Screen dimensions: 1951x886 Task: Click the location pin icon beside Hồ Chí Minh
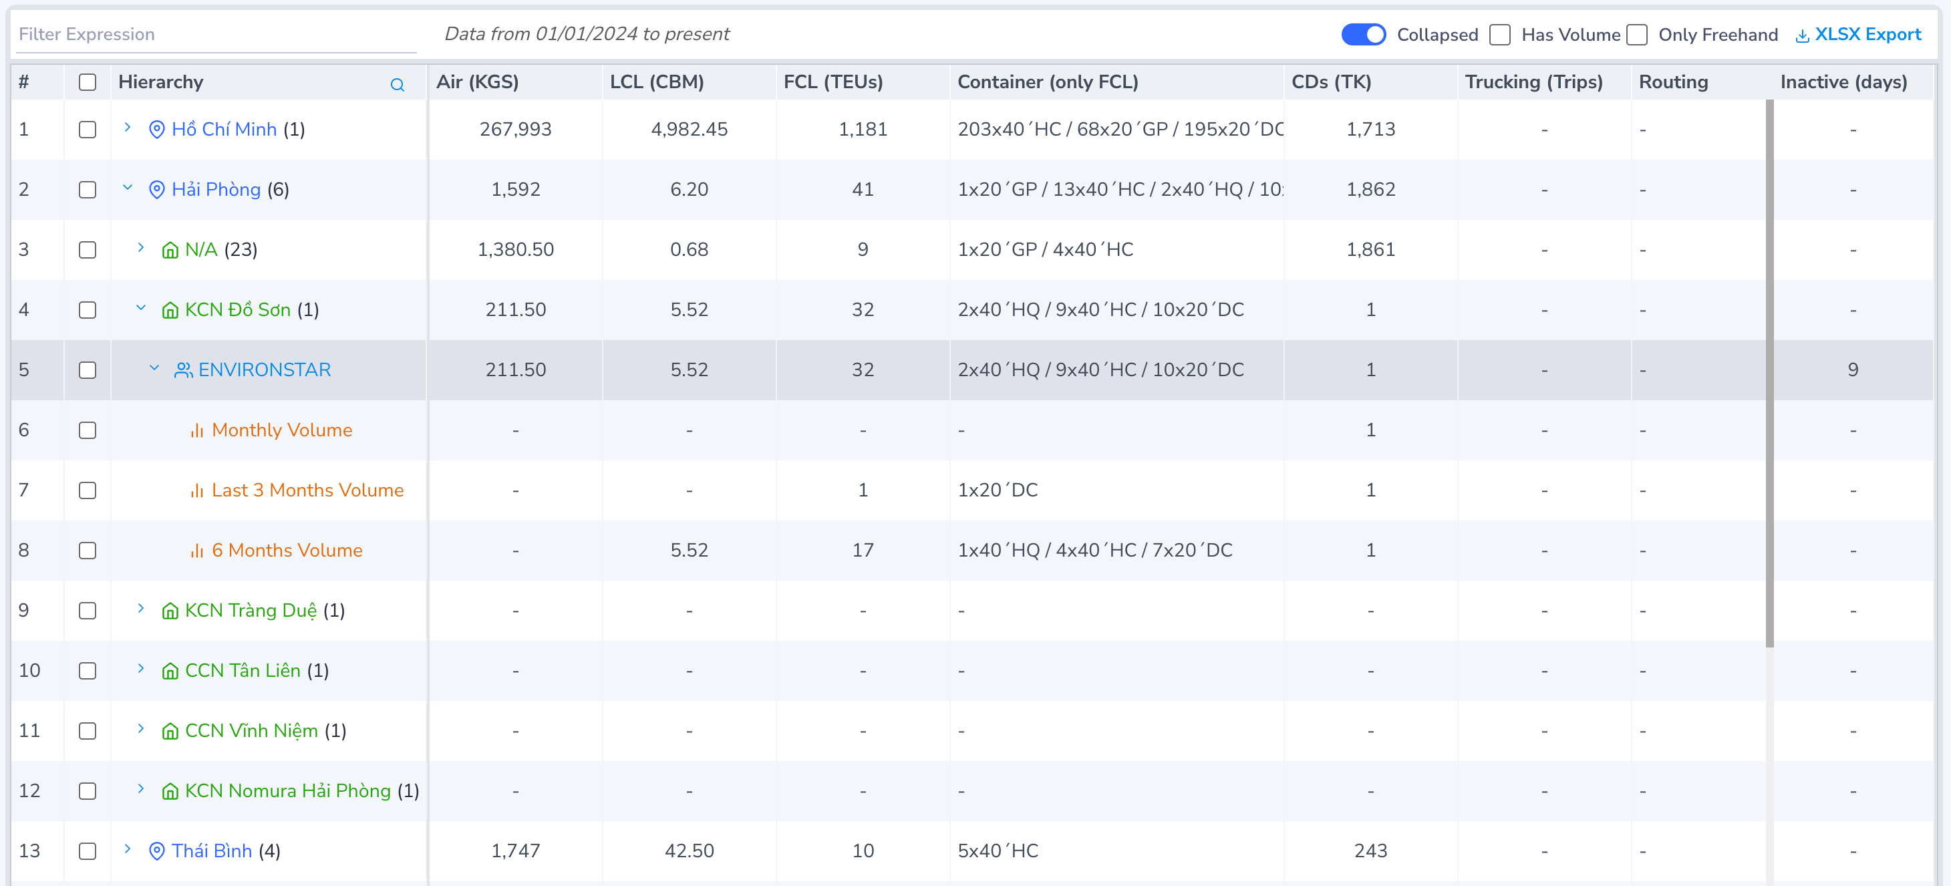157,130
